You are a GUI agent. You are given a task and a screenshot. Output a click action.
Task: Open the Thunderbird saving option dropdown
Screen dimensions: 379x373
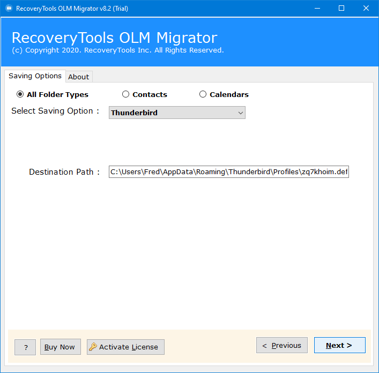(177, 113)
